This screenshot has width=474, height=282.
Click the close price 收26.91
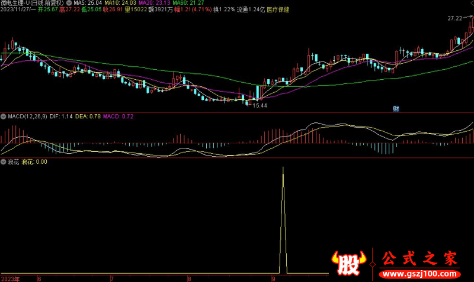[113, 9]
